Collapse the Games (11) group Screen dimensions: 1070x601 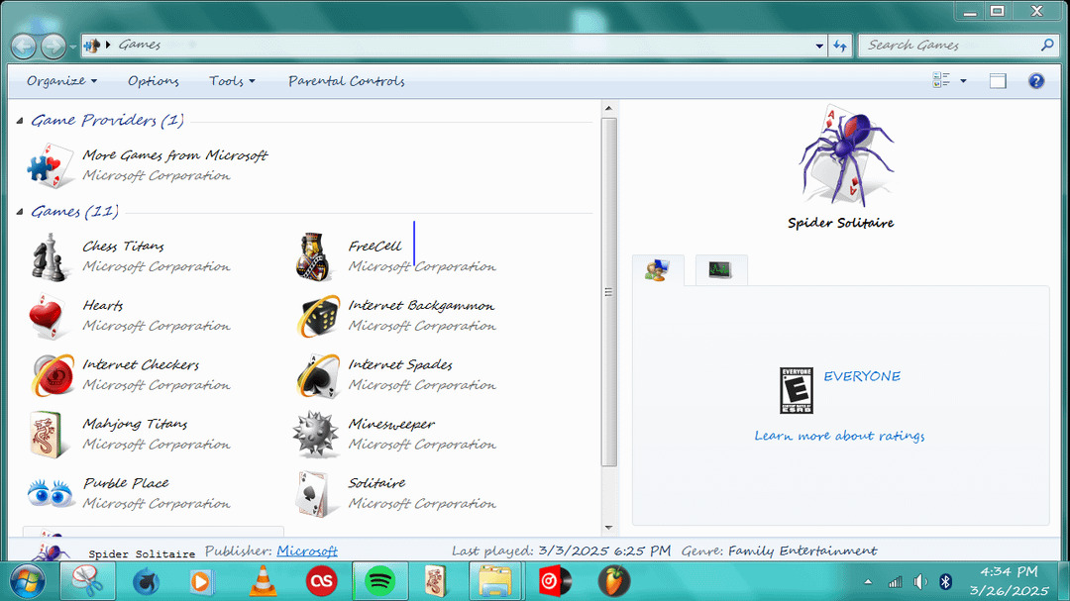pos(20,212)
